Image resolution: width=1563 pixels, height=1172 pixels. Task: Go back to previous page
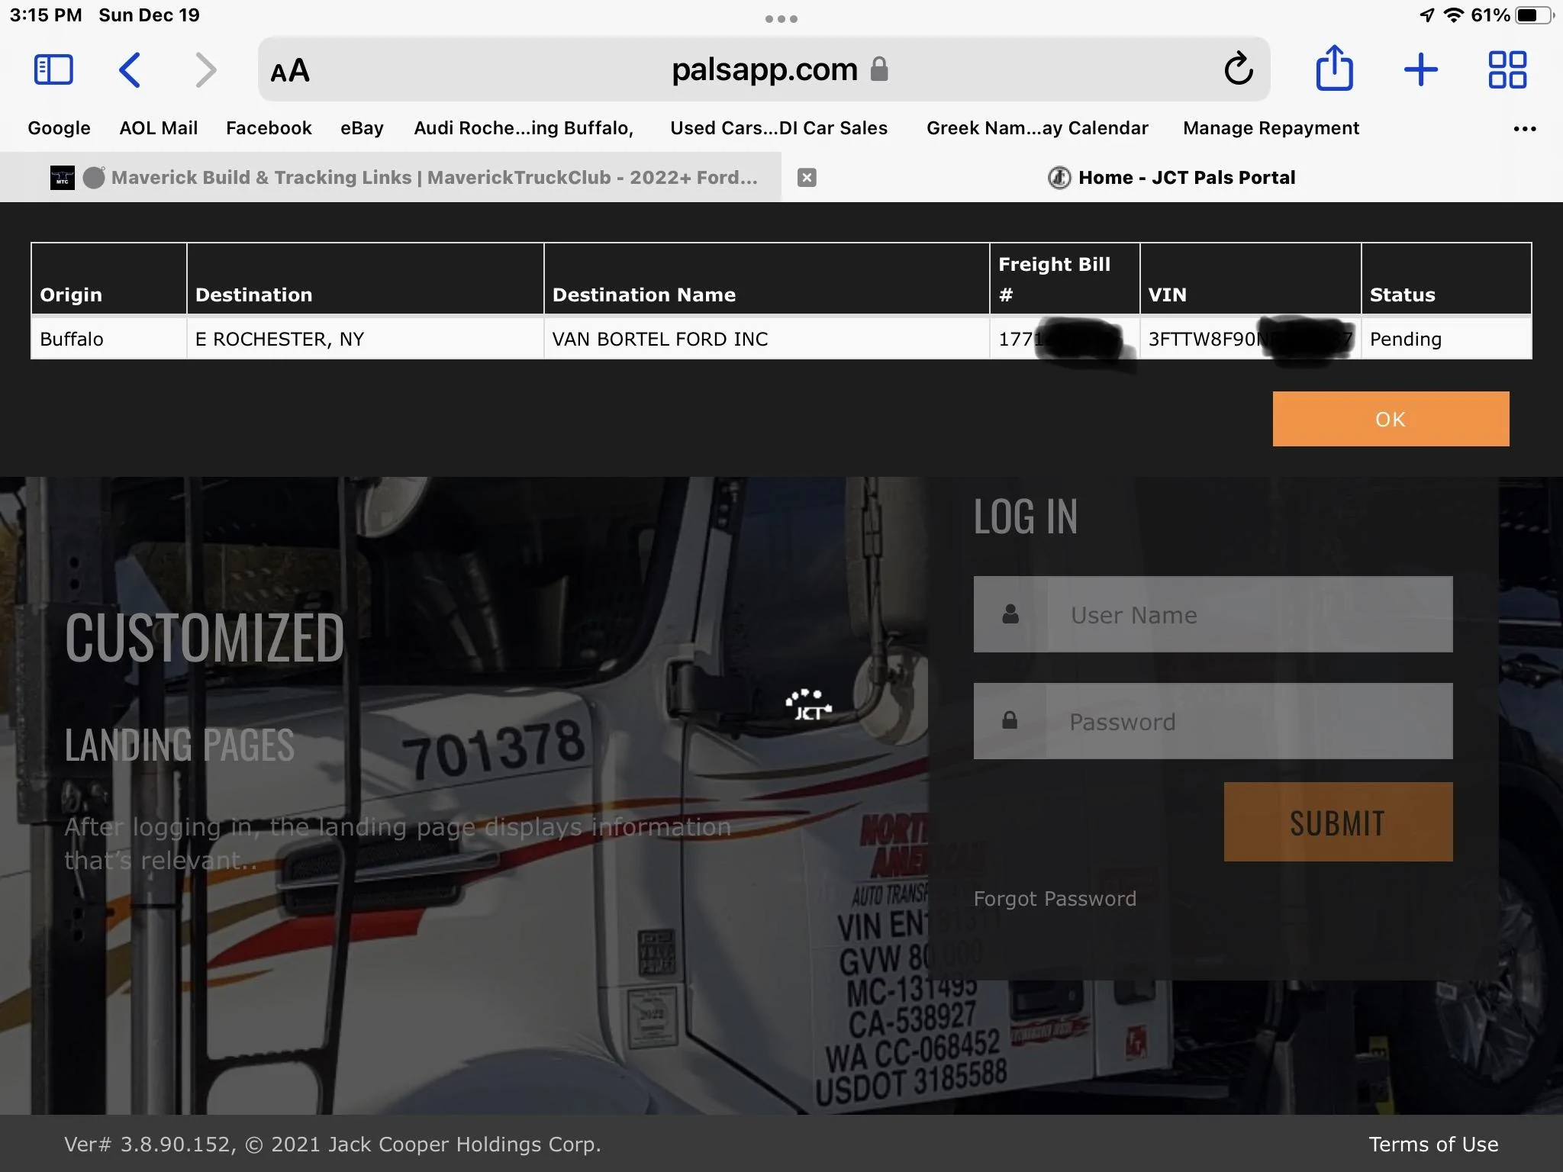[x=130, y=70]
